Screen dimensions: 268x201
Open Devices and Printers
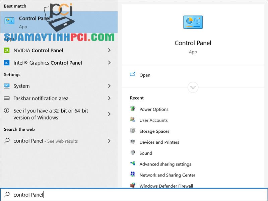click(x=159, y=142)
